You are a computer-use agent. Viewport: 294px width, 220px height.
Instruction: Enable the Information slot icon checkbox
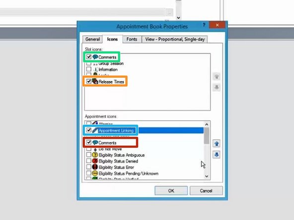click(89, 69)
